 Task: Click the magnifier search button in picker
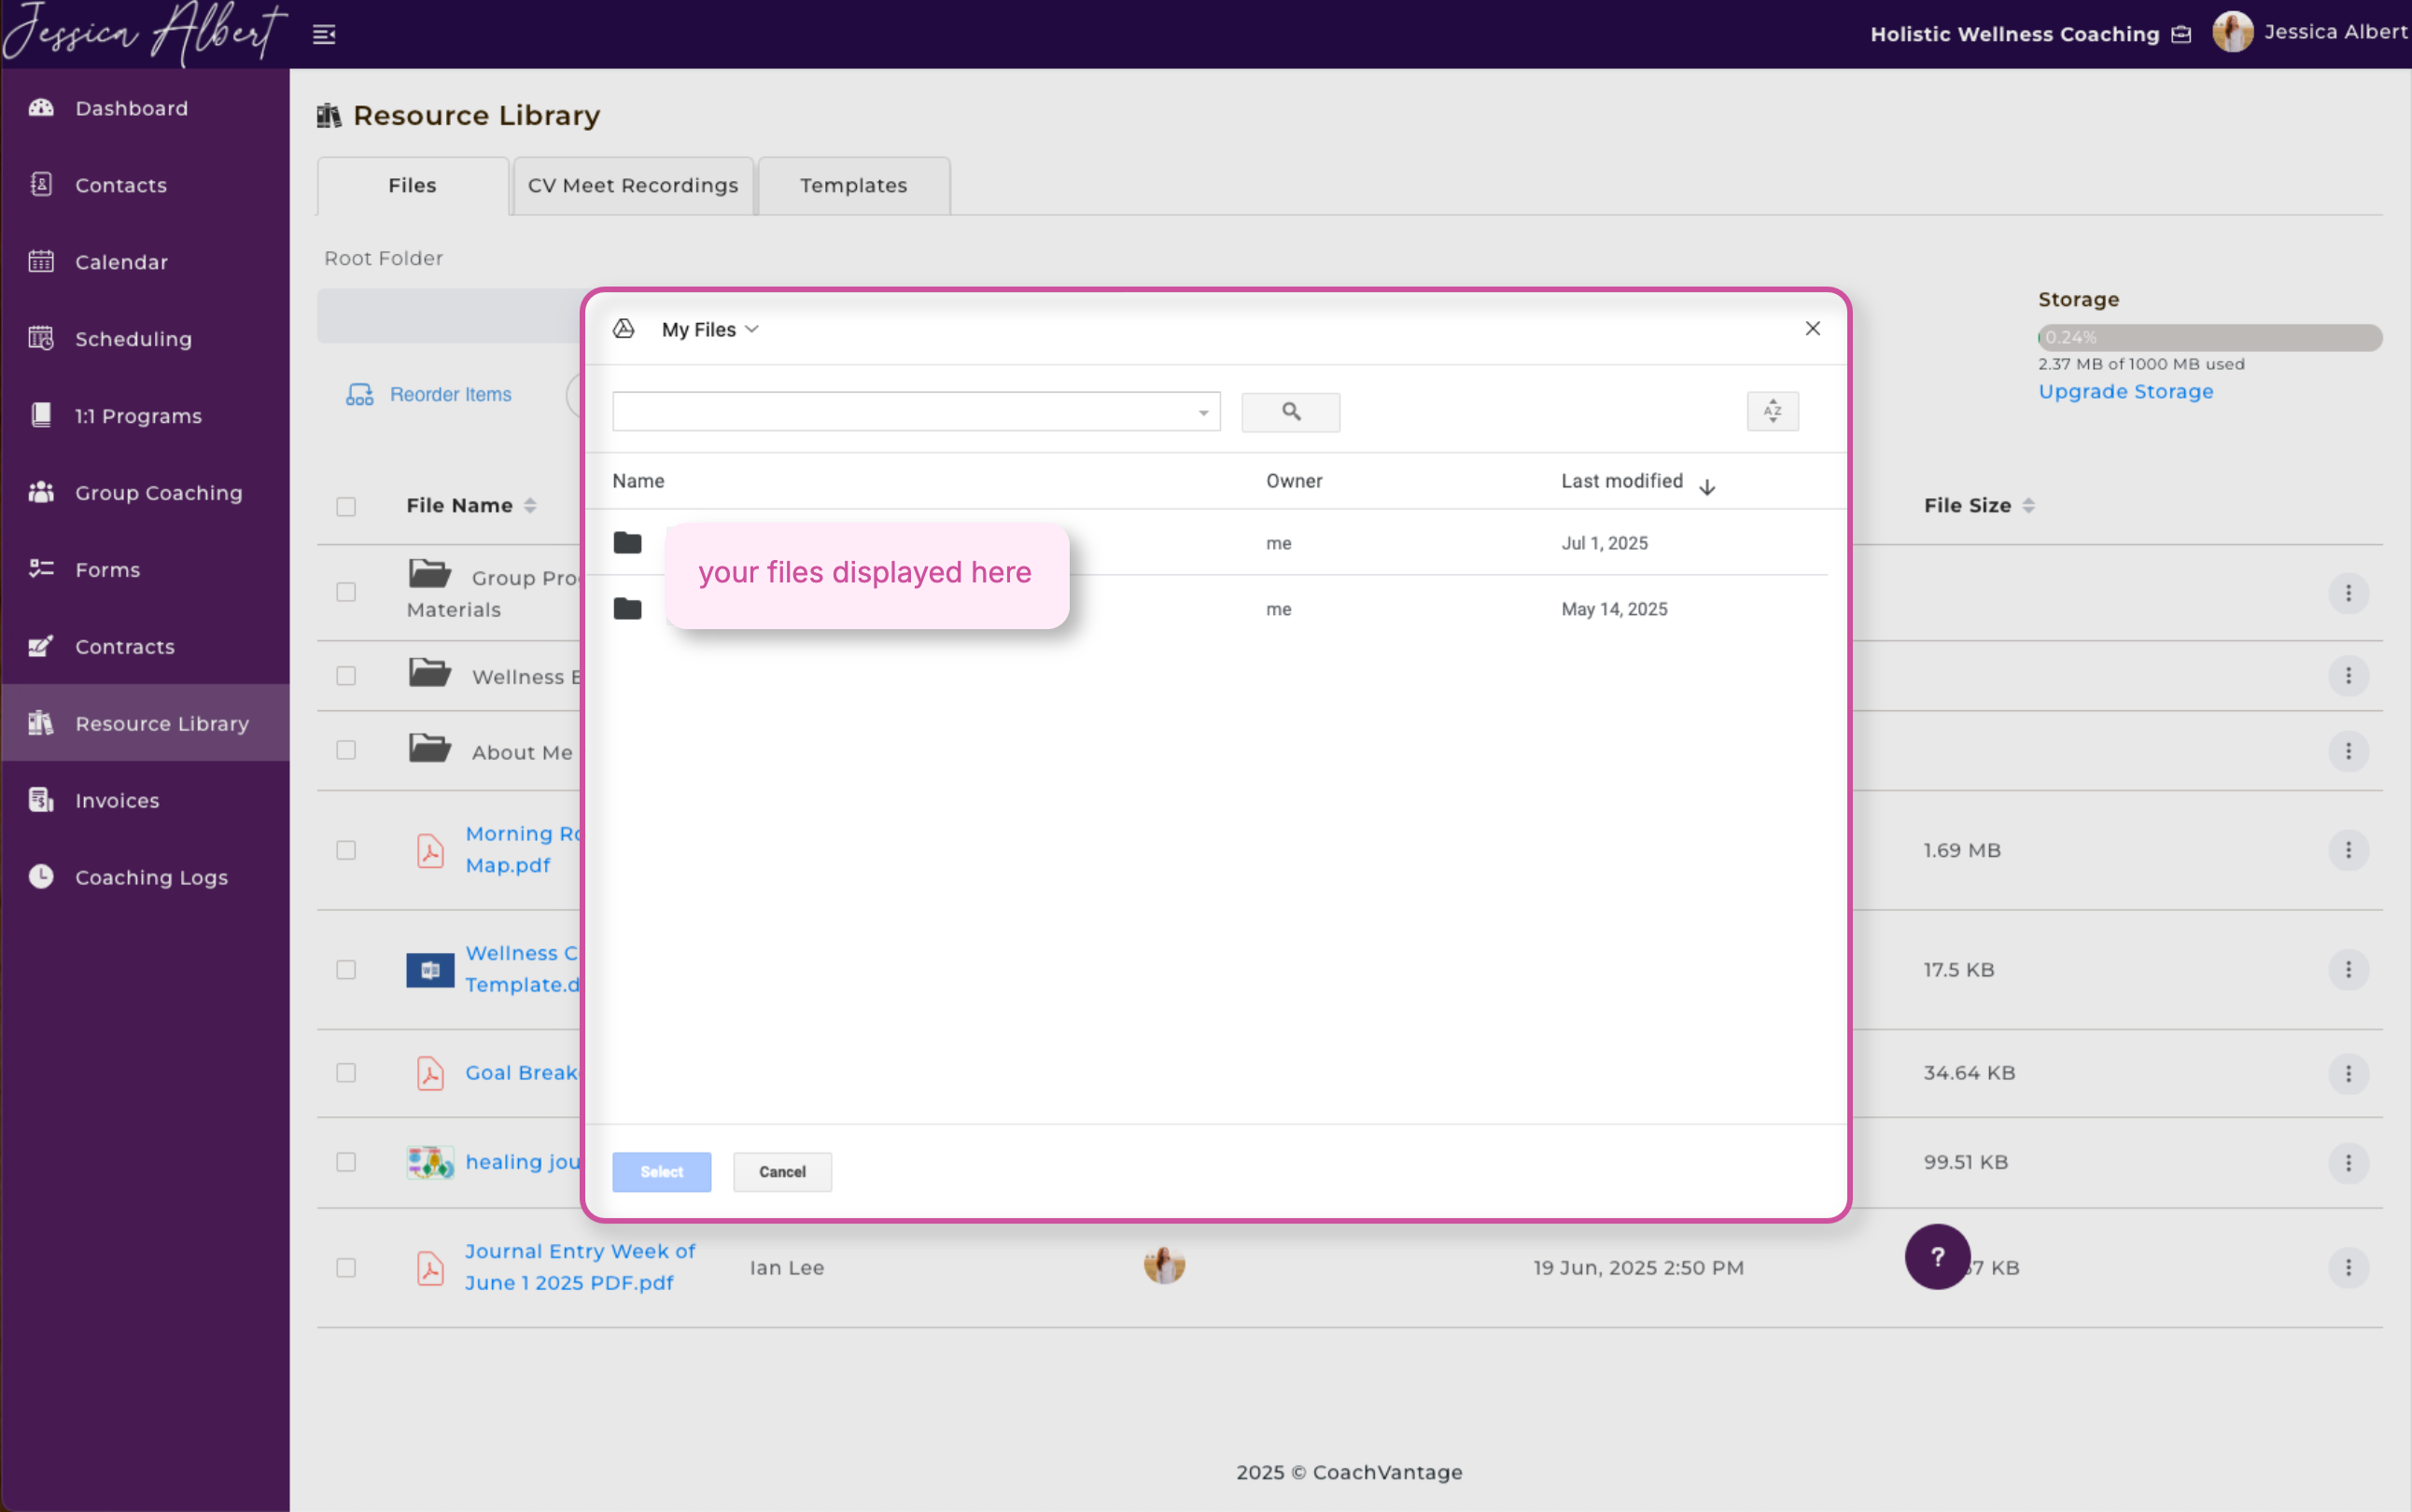(x=1290, y=412)
